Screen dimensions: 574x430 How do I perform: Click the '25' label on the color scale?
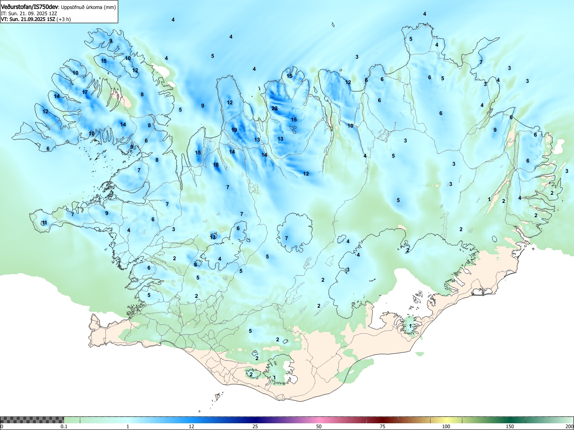coord(255,426)
